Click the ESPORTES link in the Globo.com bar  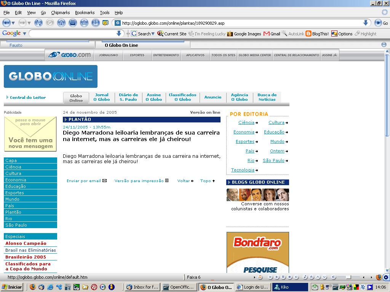tap(137, 55)
